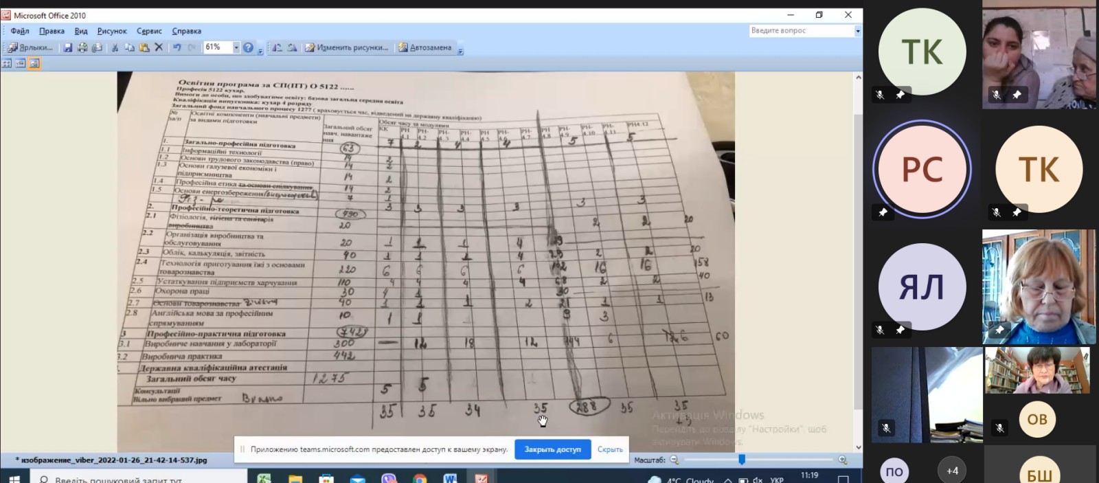Click the 'Скрыть' link
The height and width of the screenshot is (483, 1099).
610,449
